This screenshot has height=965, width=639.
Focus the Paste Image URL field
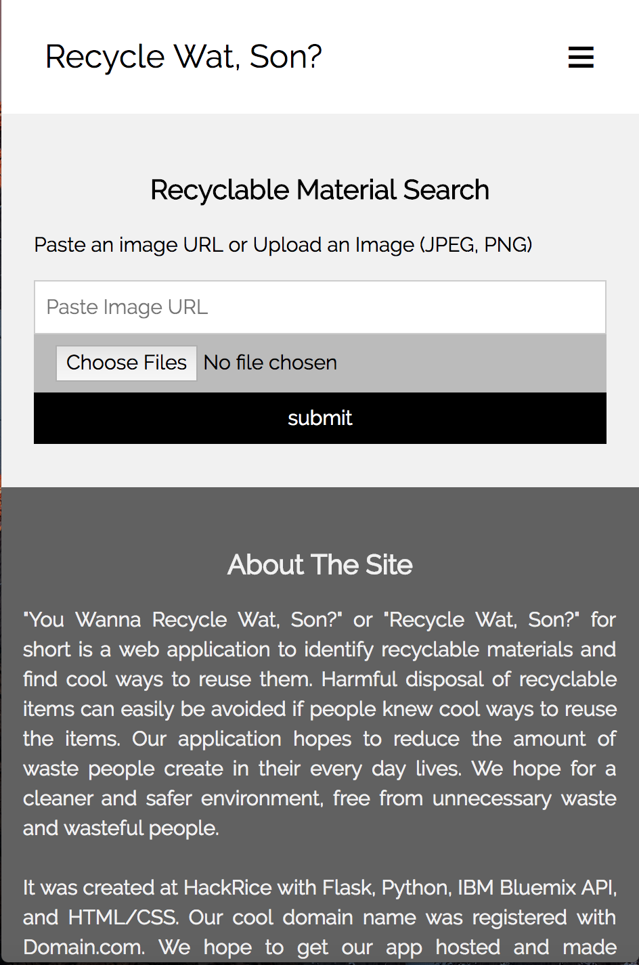[320, 307]
